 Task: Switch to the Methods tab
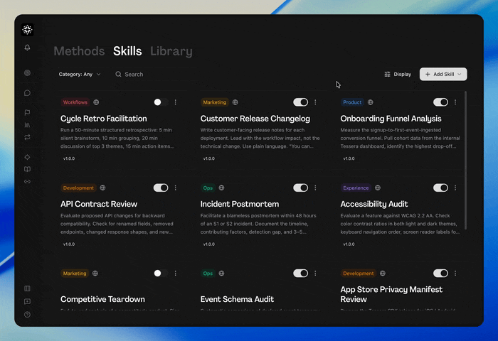(x=79, y=51)
